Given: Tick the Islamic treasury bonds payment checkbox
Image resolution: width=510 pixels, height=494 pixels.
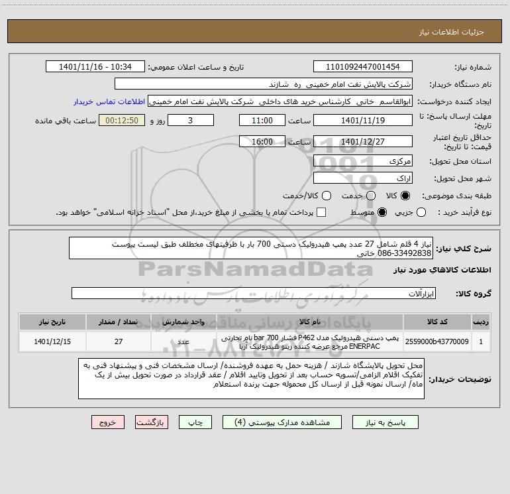Looking at the screenshot, I should point(321,212).
